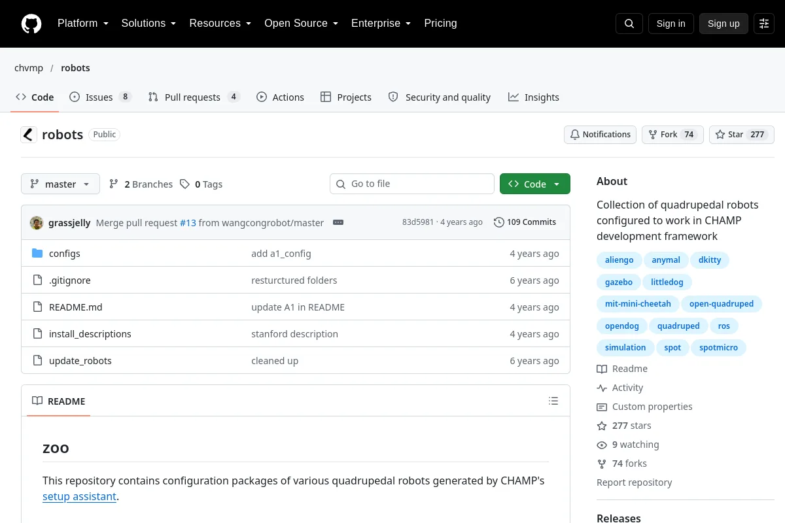
Task: Open 'add a1_config' commit message
Action: tap(281, 254)
